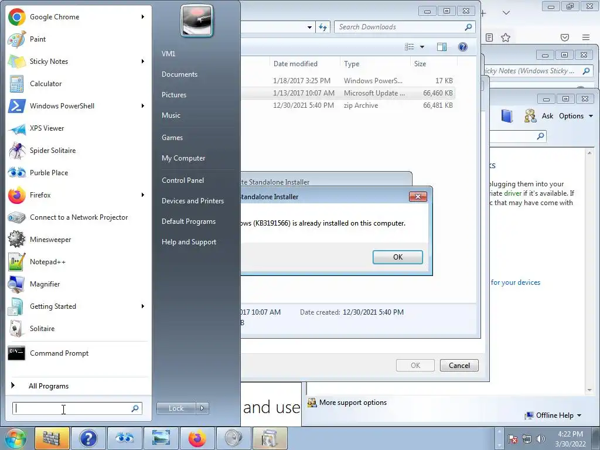Image resolution: width=600 pixels, height=450 pixels.
Task: Open address bar history dropdown in Explorer
Action: 309,27
